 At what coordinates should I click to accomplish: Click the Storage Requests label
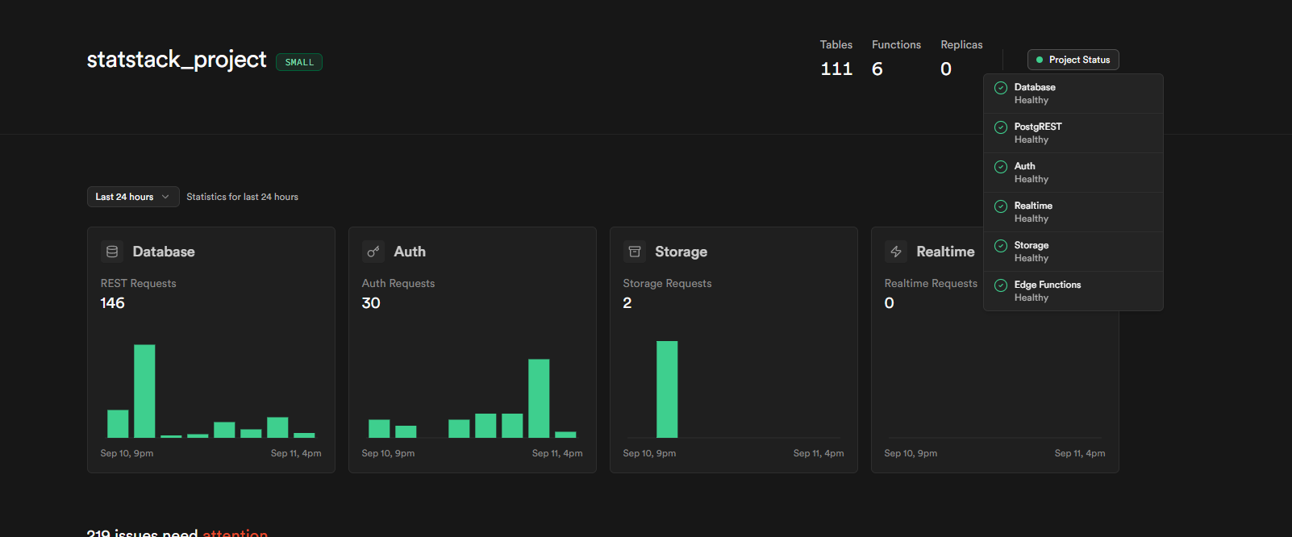(x=667, y=283)
